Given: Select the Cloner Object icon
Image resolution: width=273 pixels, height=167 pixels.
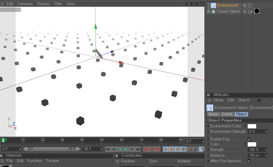Looking at the screenshot, I should (x=214, y=11).
